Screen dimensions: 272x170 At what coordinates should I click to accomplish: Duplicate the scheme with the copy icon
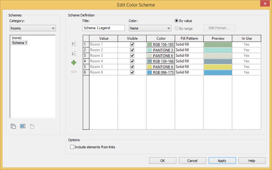(x=13, y=126)
